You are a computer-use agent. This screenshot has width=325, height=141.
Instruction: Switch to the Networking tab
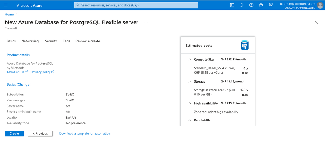click(x=30, y=41)
